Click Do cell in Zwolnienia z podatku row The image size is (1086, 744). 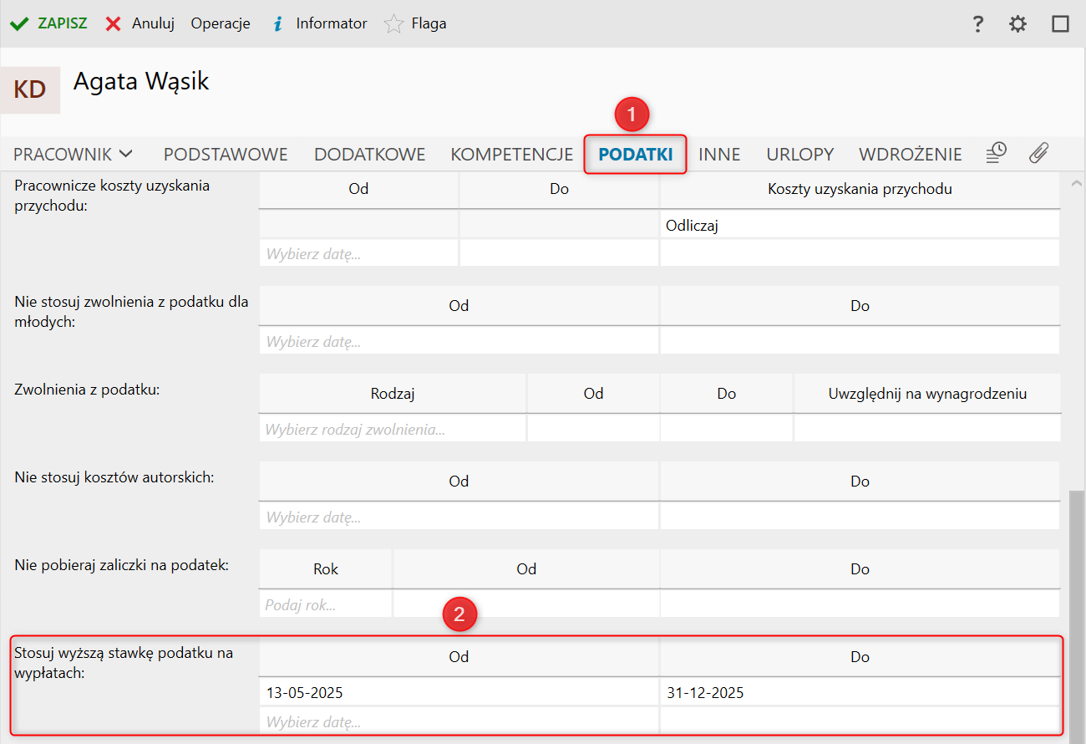click(727, 429)
